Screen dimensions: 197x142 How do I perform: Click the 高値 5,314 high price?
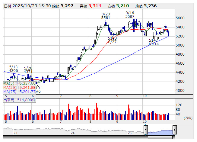tap(91, 6)
